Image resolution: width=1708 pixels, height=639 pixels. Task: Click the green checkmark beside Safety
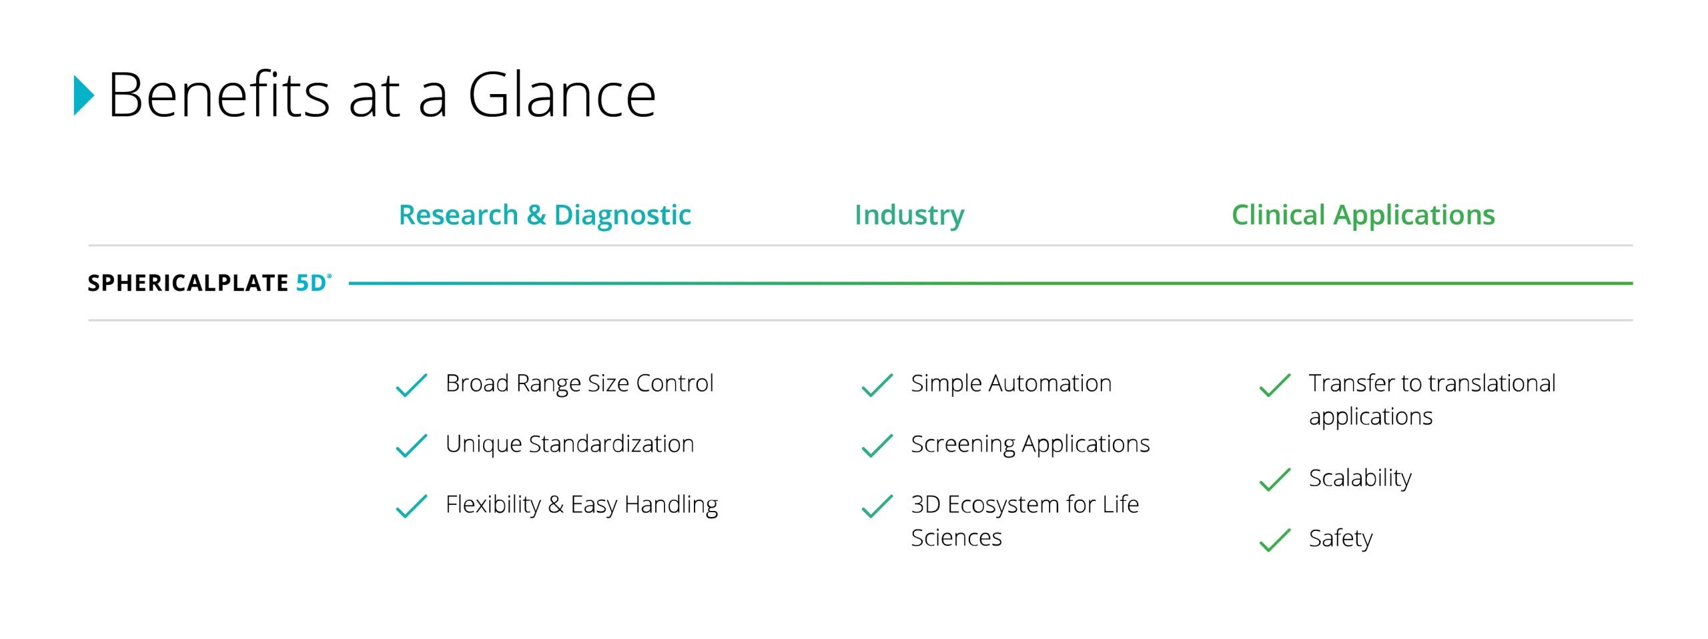(x=1274, y=540)
